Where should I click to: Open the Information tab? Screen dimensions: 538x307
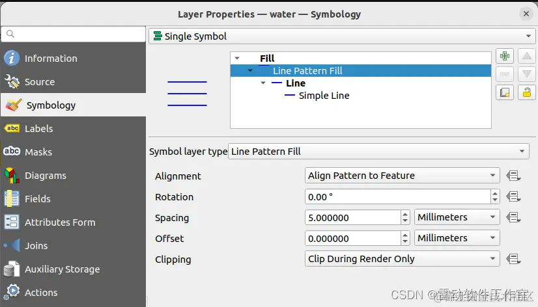coord(73,59)
